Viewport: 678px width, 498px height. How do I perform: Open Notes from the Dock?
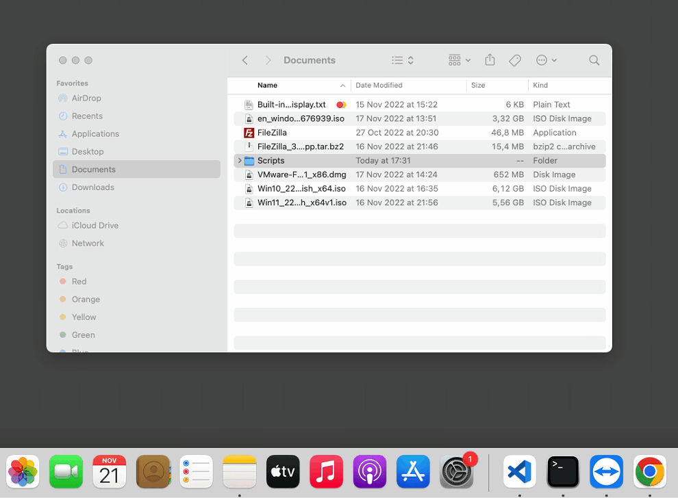(x=240, y=471)
